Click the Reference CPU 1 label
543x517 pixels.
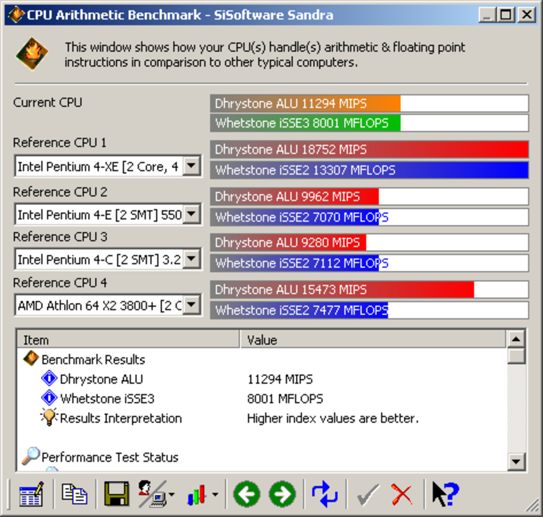59,143
